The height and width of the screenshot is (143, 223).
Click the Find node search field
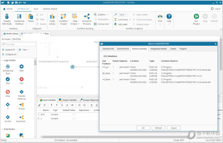[x=19, y=44]
